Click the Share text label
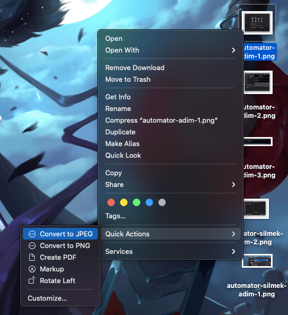Viewport: 288px width, 315px height. click(114, 185)
